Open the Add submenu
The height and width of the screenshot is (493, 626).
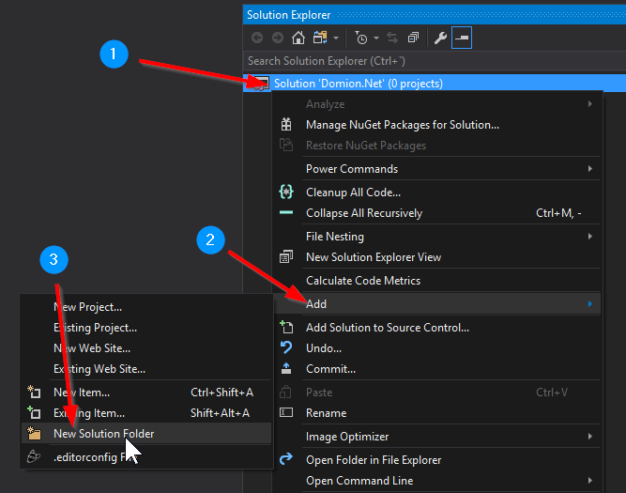click(437, 304)
